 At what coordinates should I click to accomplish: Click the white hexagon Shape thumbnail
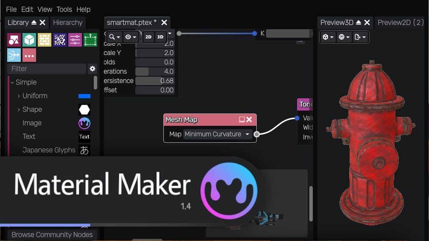[x=84, y=110]
